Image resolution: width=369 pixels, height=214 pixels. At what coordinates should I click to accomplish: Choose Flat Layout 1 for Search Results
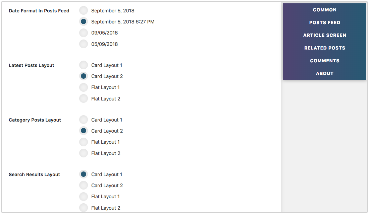click(83, 196)
